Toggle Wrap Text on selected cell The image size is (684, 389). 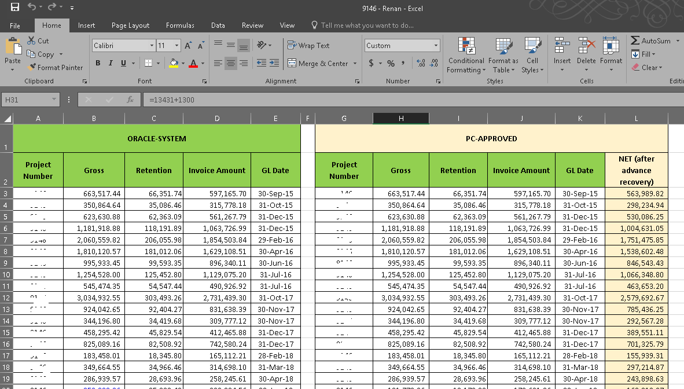(309, 46)
